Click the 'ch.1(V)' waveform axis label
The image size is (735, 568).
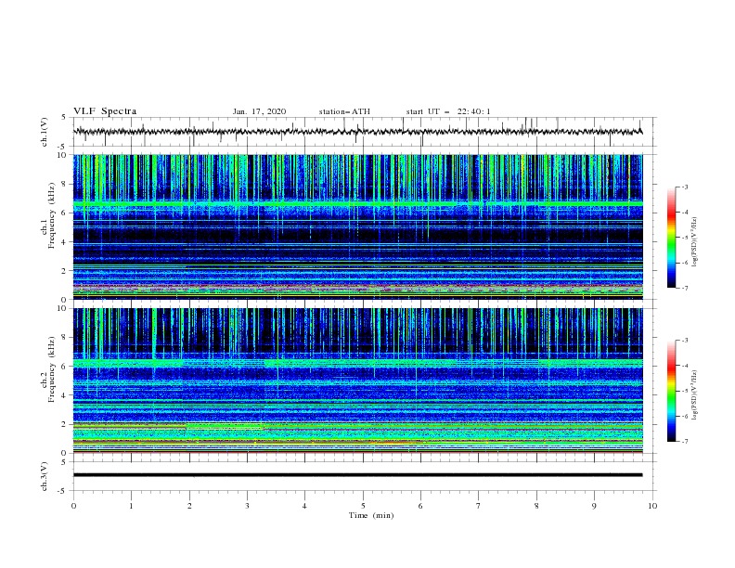point(45,132)
